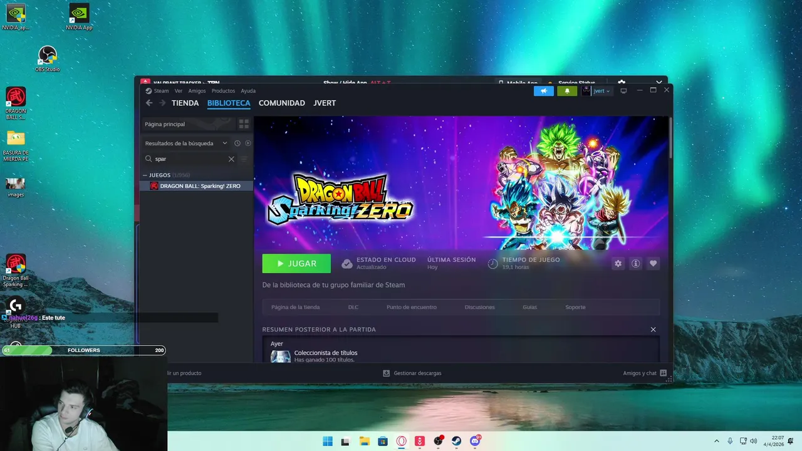Open NVIDIA App desktop shortcut
This screenshot has height=451, width=802.
79,17
